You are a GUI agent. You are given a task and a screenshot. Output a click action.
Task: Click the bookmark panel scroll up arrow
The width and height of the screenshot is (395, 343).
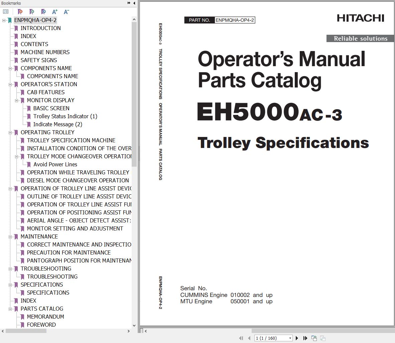(x=134, y=19)
